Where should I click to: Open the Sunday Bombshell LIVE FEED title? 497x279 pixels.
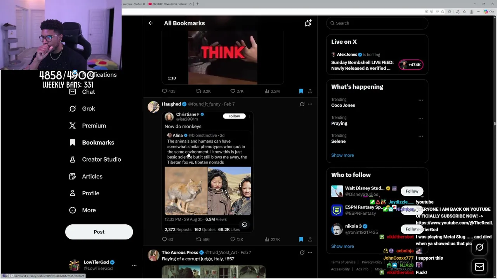[362, 65]
